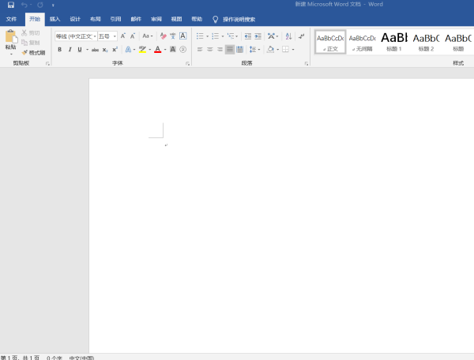Screen dimensions: 474x360
Task: Click the Save icon in title bar
Action: (x=11, y=5)
